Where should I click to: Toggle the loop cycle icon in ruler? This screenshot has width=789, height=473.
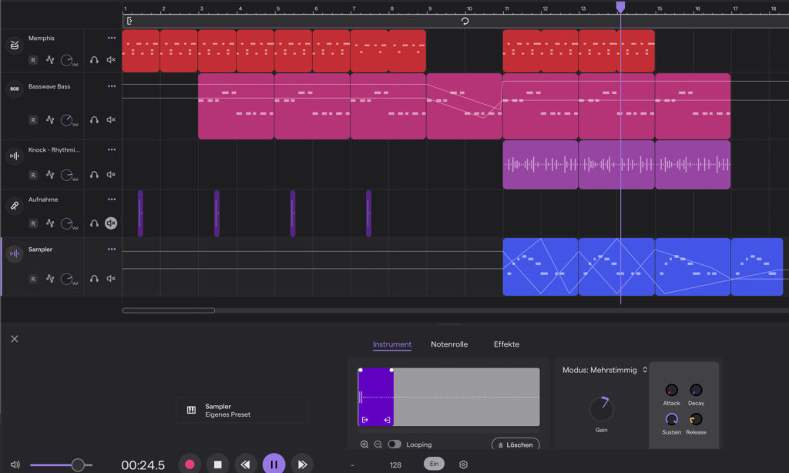pos(465,21)
